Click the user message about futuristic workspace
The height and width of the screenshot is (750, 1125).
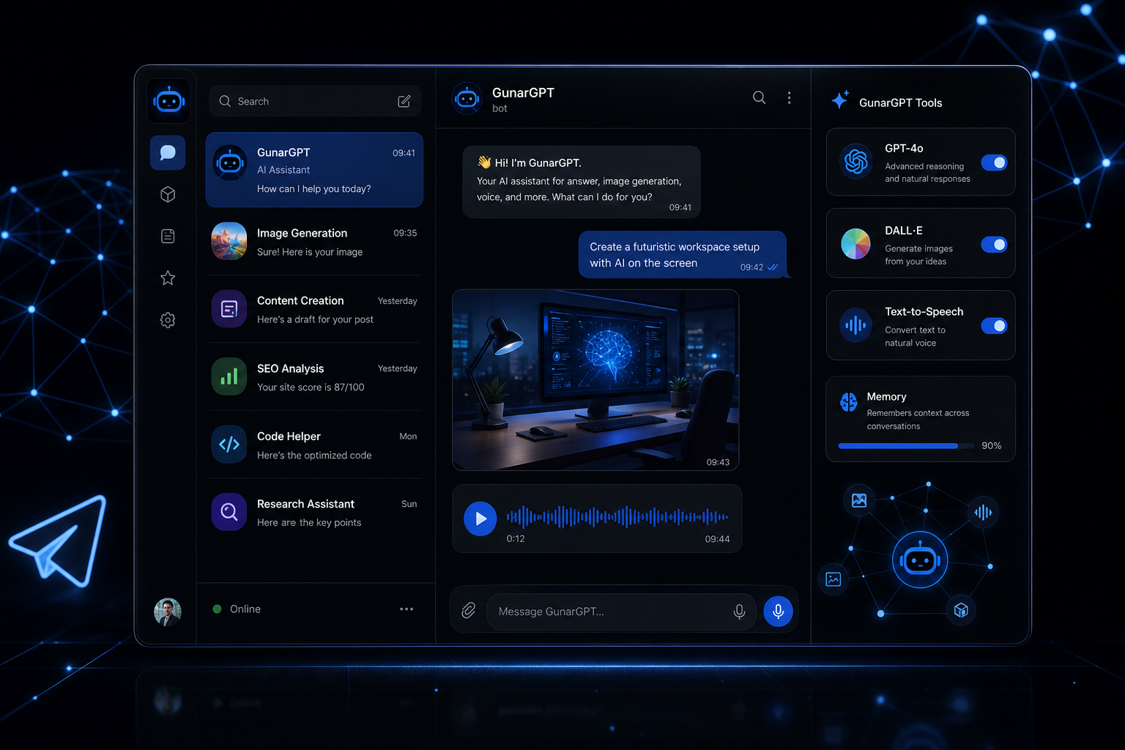pyautogui.click(x=683, y=255)
